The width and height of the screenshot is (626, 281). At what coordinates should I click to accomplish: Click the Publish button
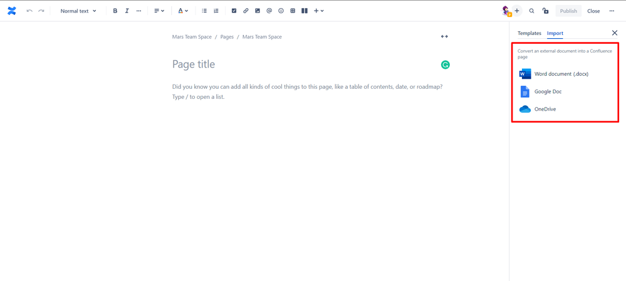pos(568,11)
